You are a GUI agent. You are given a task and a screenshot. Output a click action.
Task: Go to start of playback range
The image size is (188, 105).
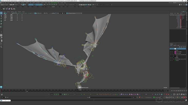172,91
